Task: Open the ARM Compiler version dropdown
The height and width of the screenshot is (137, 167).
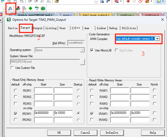Action: pos(157,39)
